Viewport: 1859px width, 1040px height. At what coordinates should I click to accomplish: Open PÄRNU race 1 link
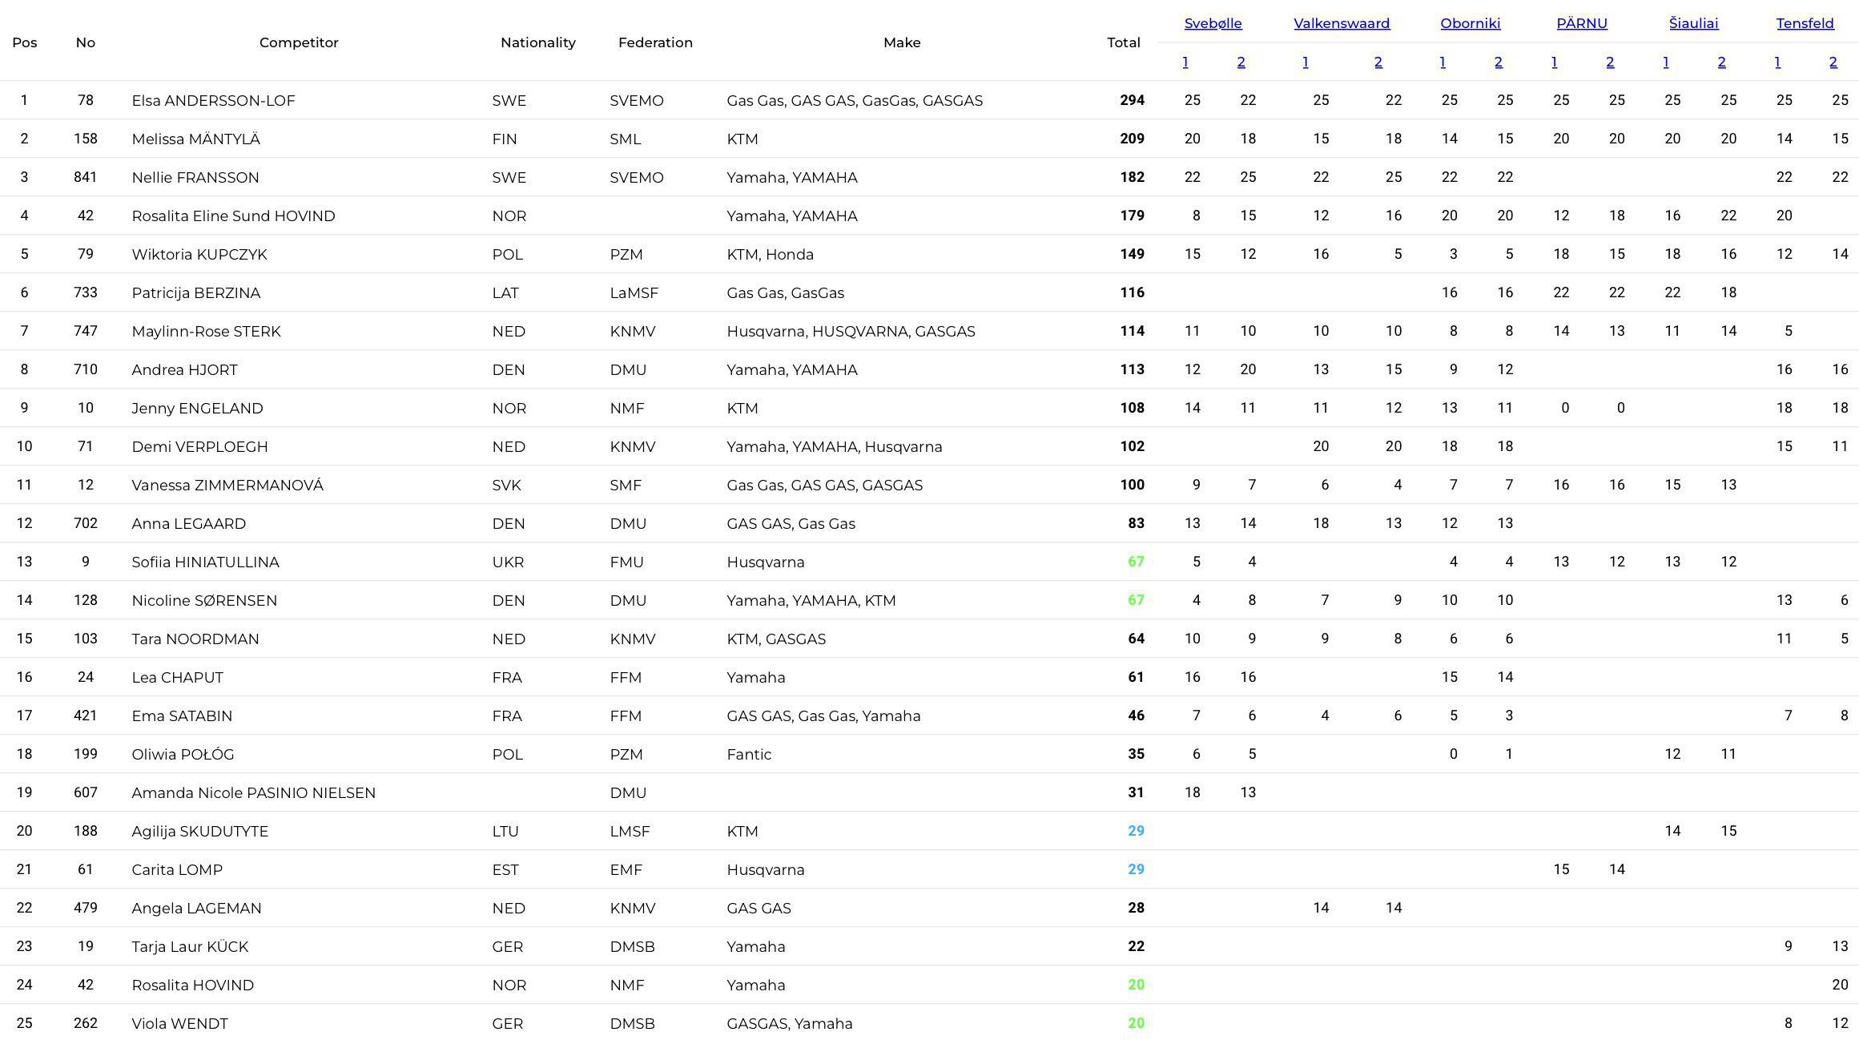(x=1554, y=62)
